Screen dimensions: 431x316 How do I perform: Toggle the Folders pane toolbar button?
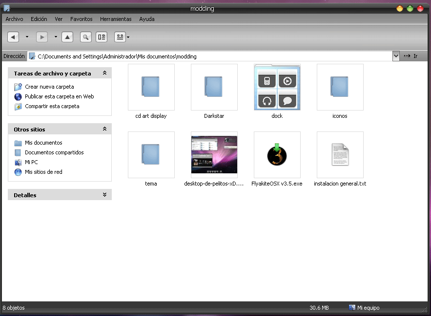point(102,37)
